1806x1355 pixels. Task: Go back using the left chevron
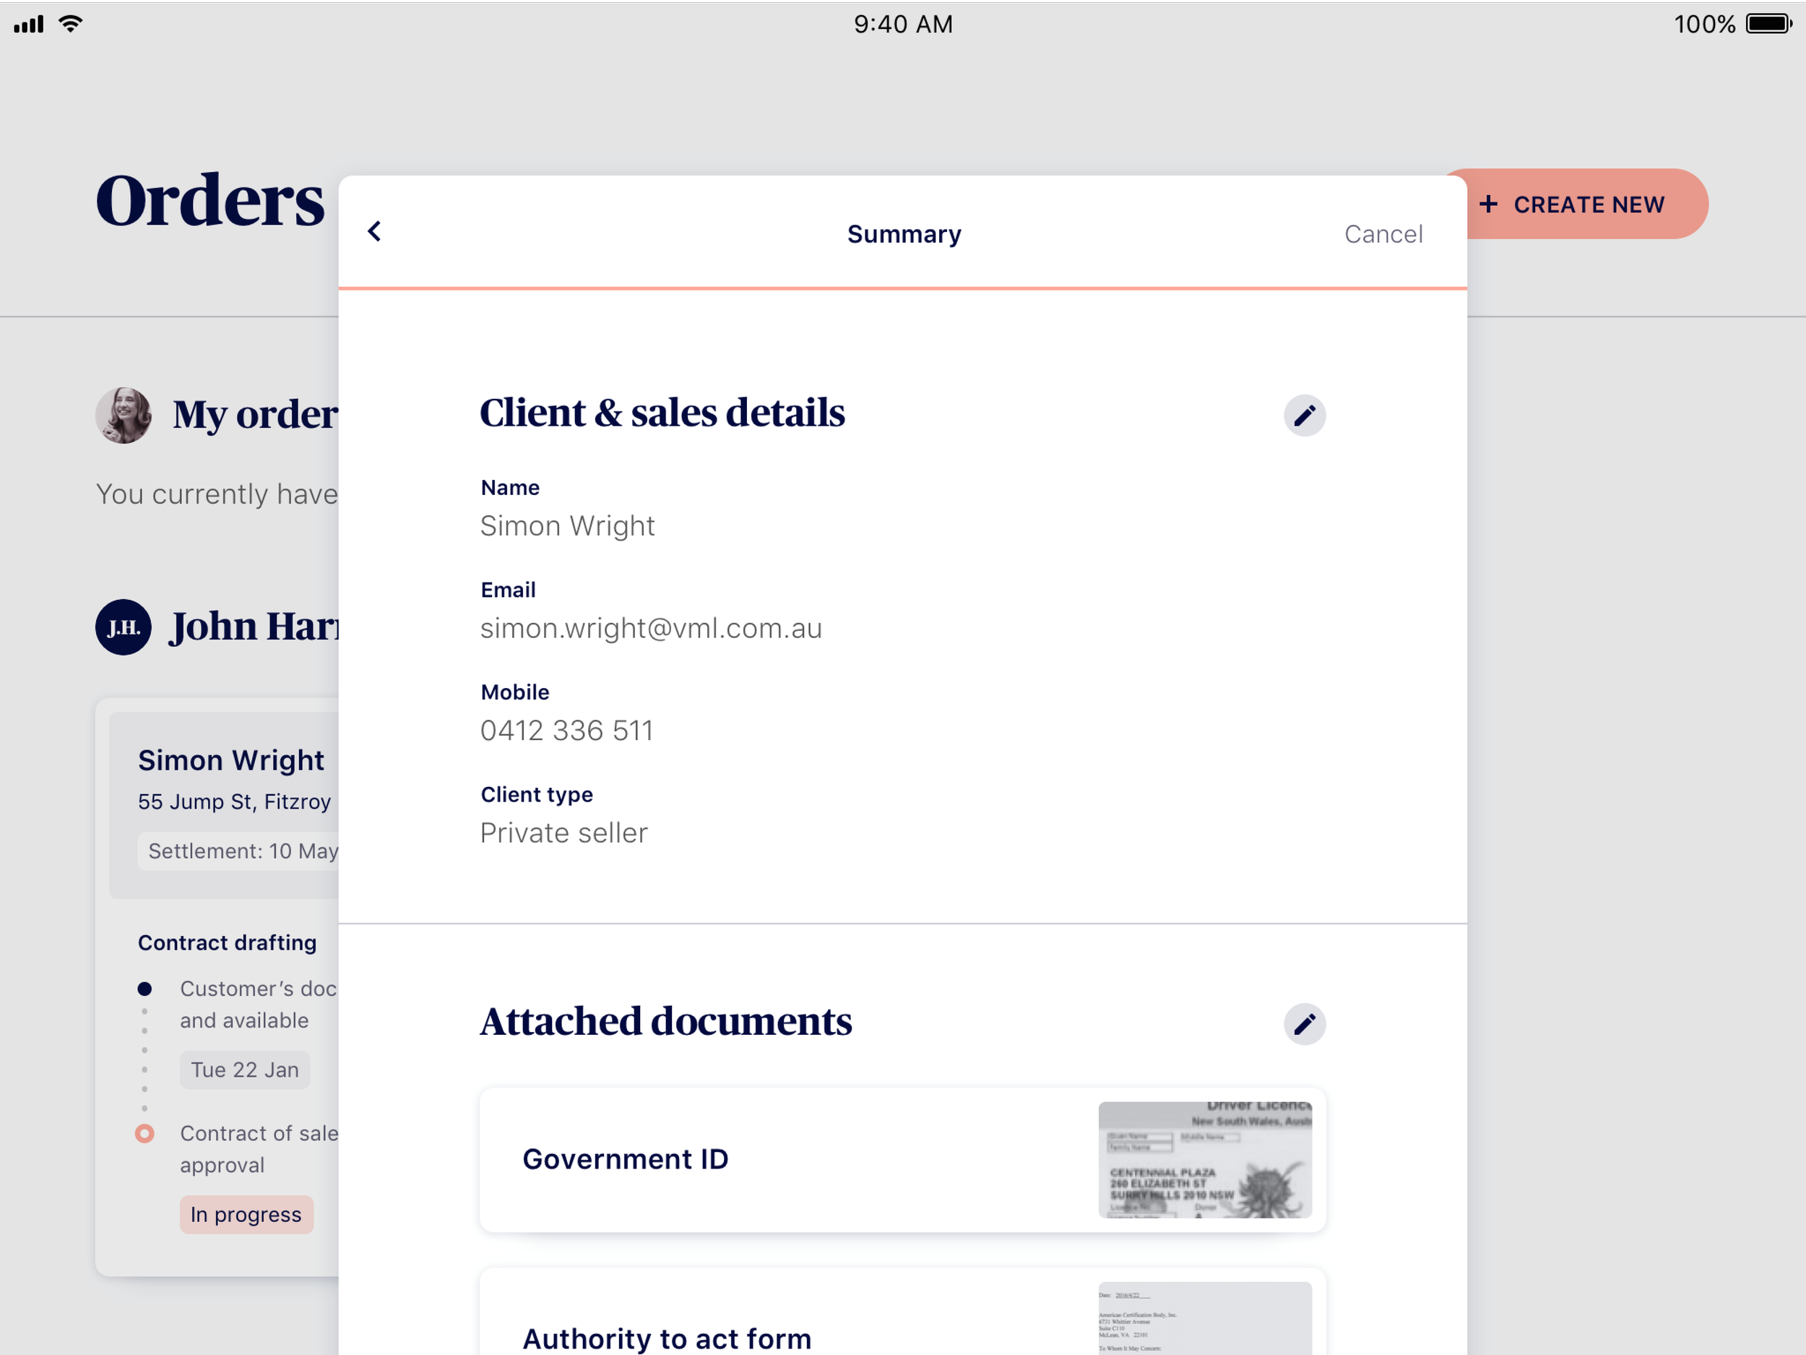point(375,232)
